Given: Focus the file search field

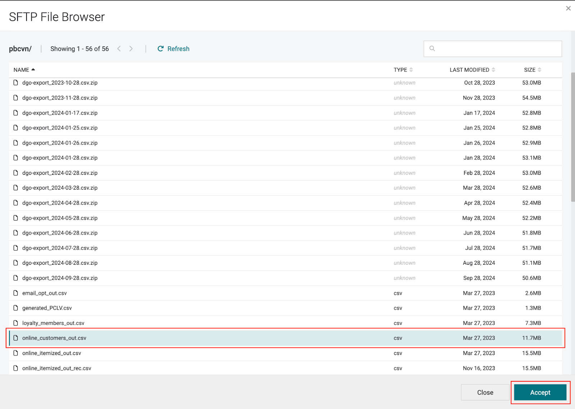Looking at the screenshot, I should tap(493, 49).
